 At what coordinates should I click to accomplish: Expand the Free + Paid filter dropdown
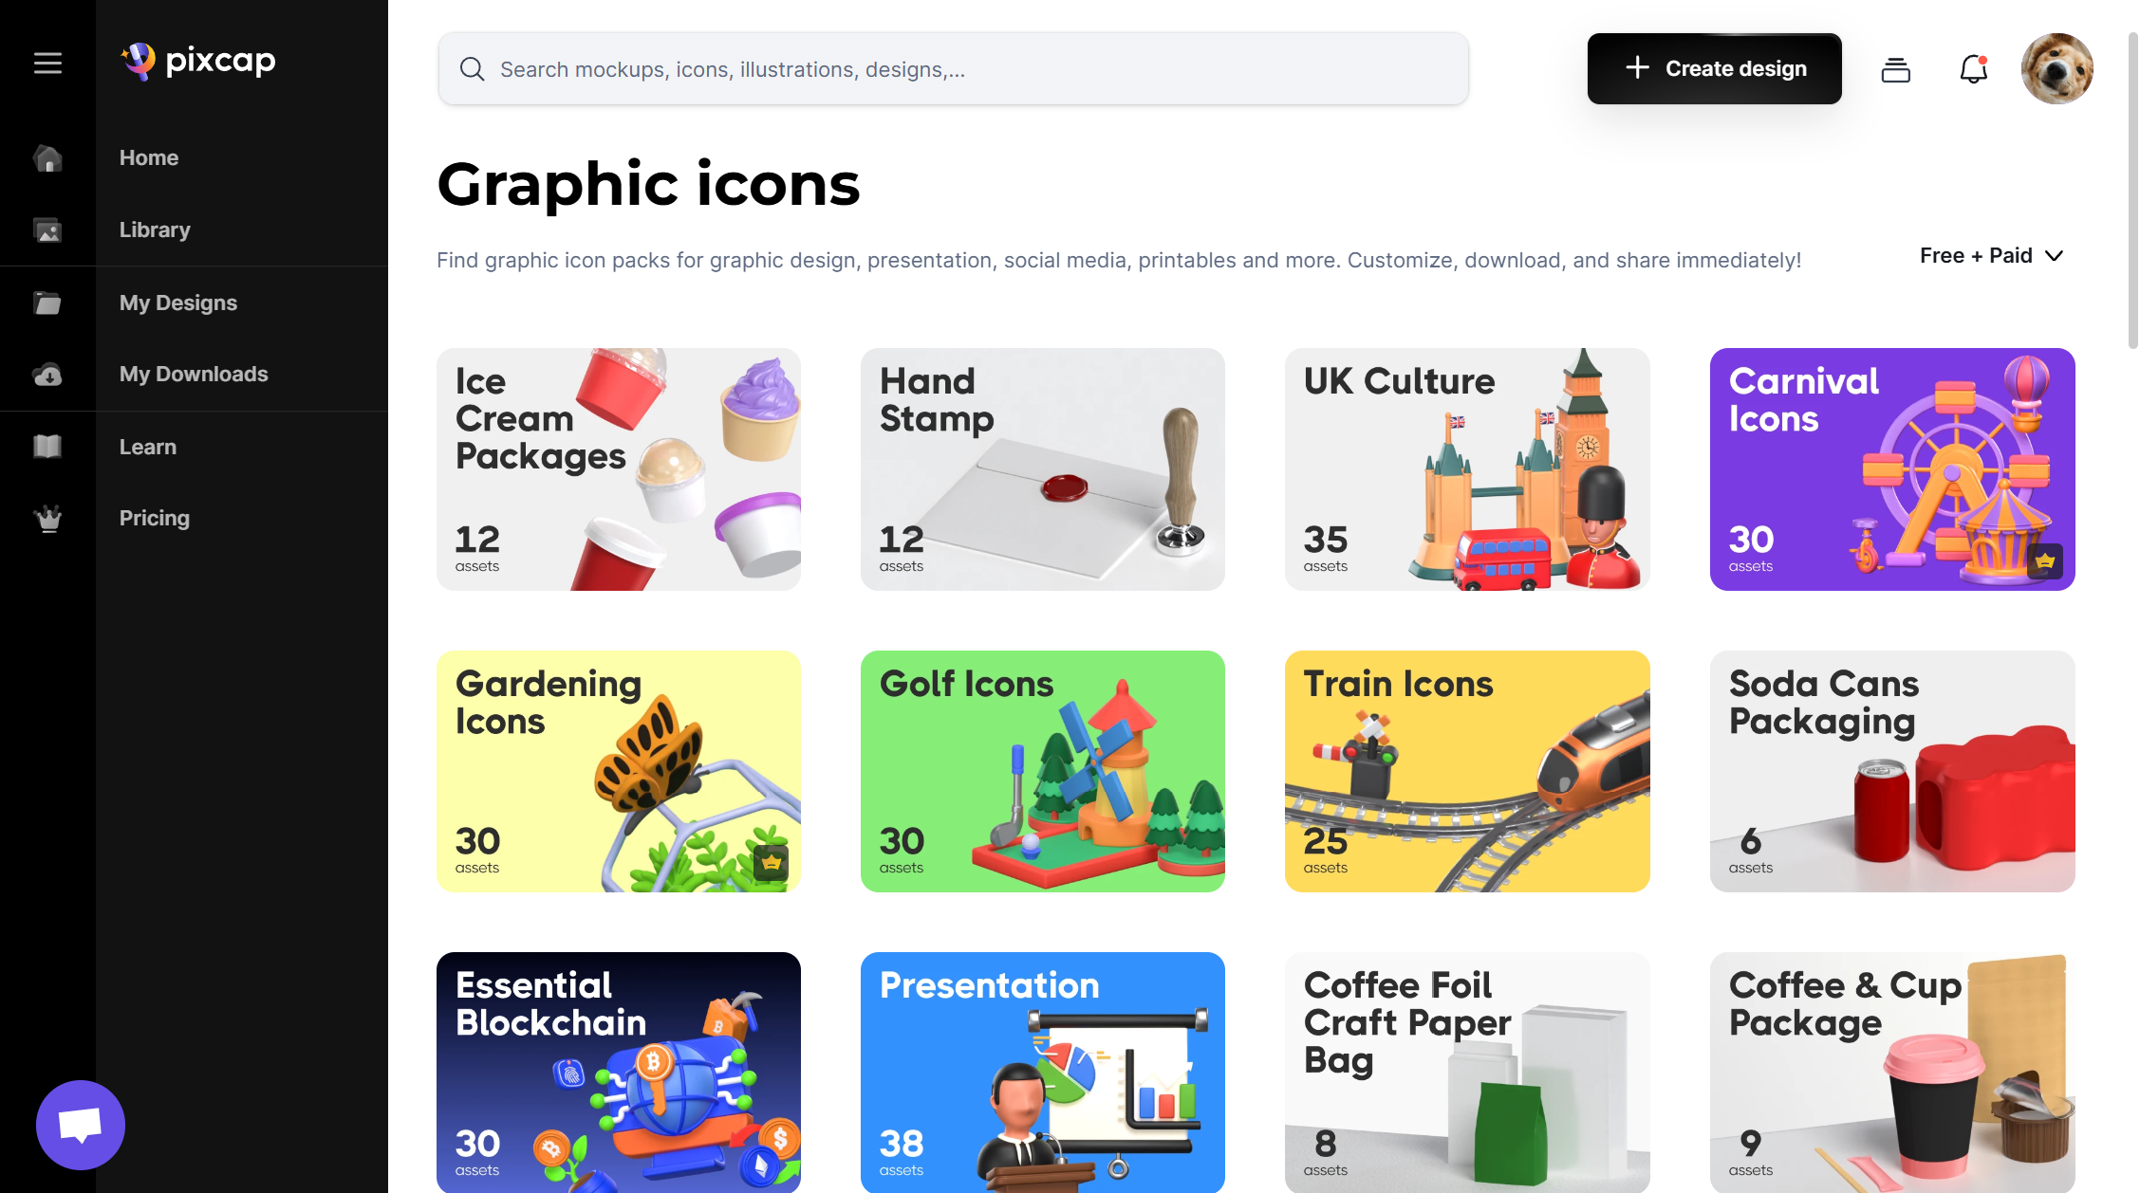coord(1991,256)
